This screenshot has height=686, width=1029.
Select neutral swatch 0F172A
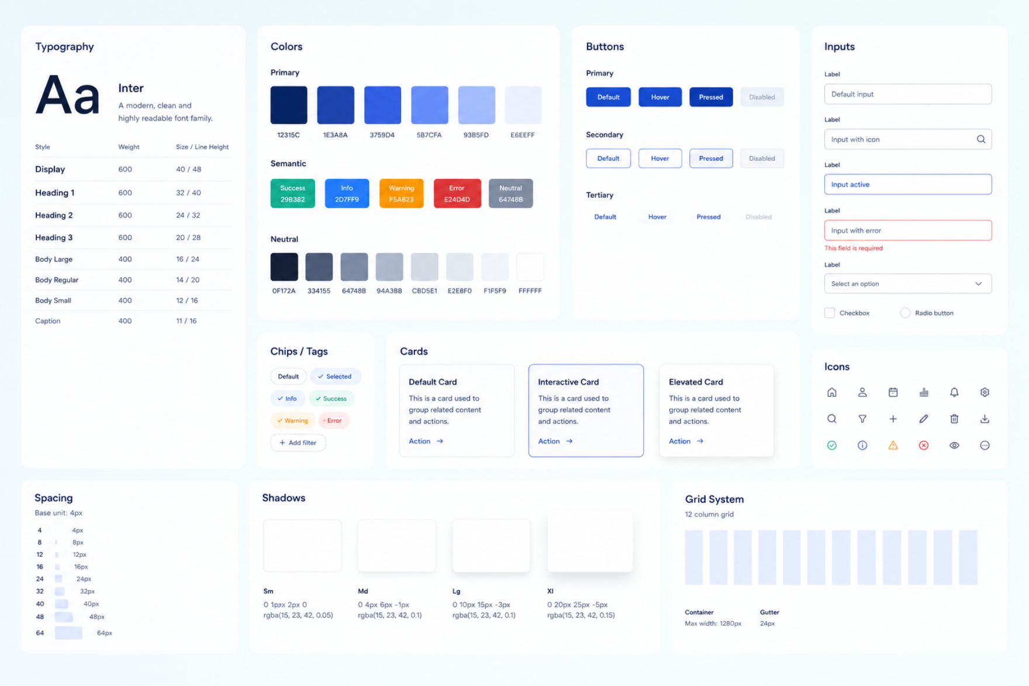(x=284, y=267)
